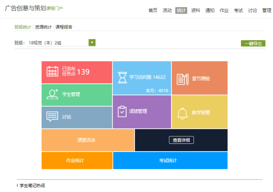Open the class dropdown green arrow
Screen dimensions: 273x192
click(x=92, y=43)
